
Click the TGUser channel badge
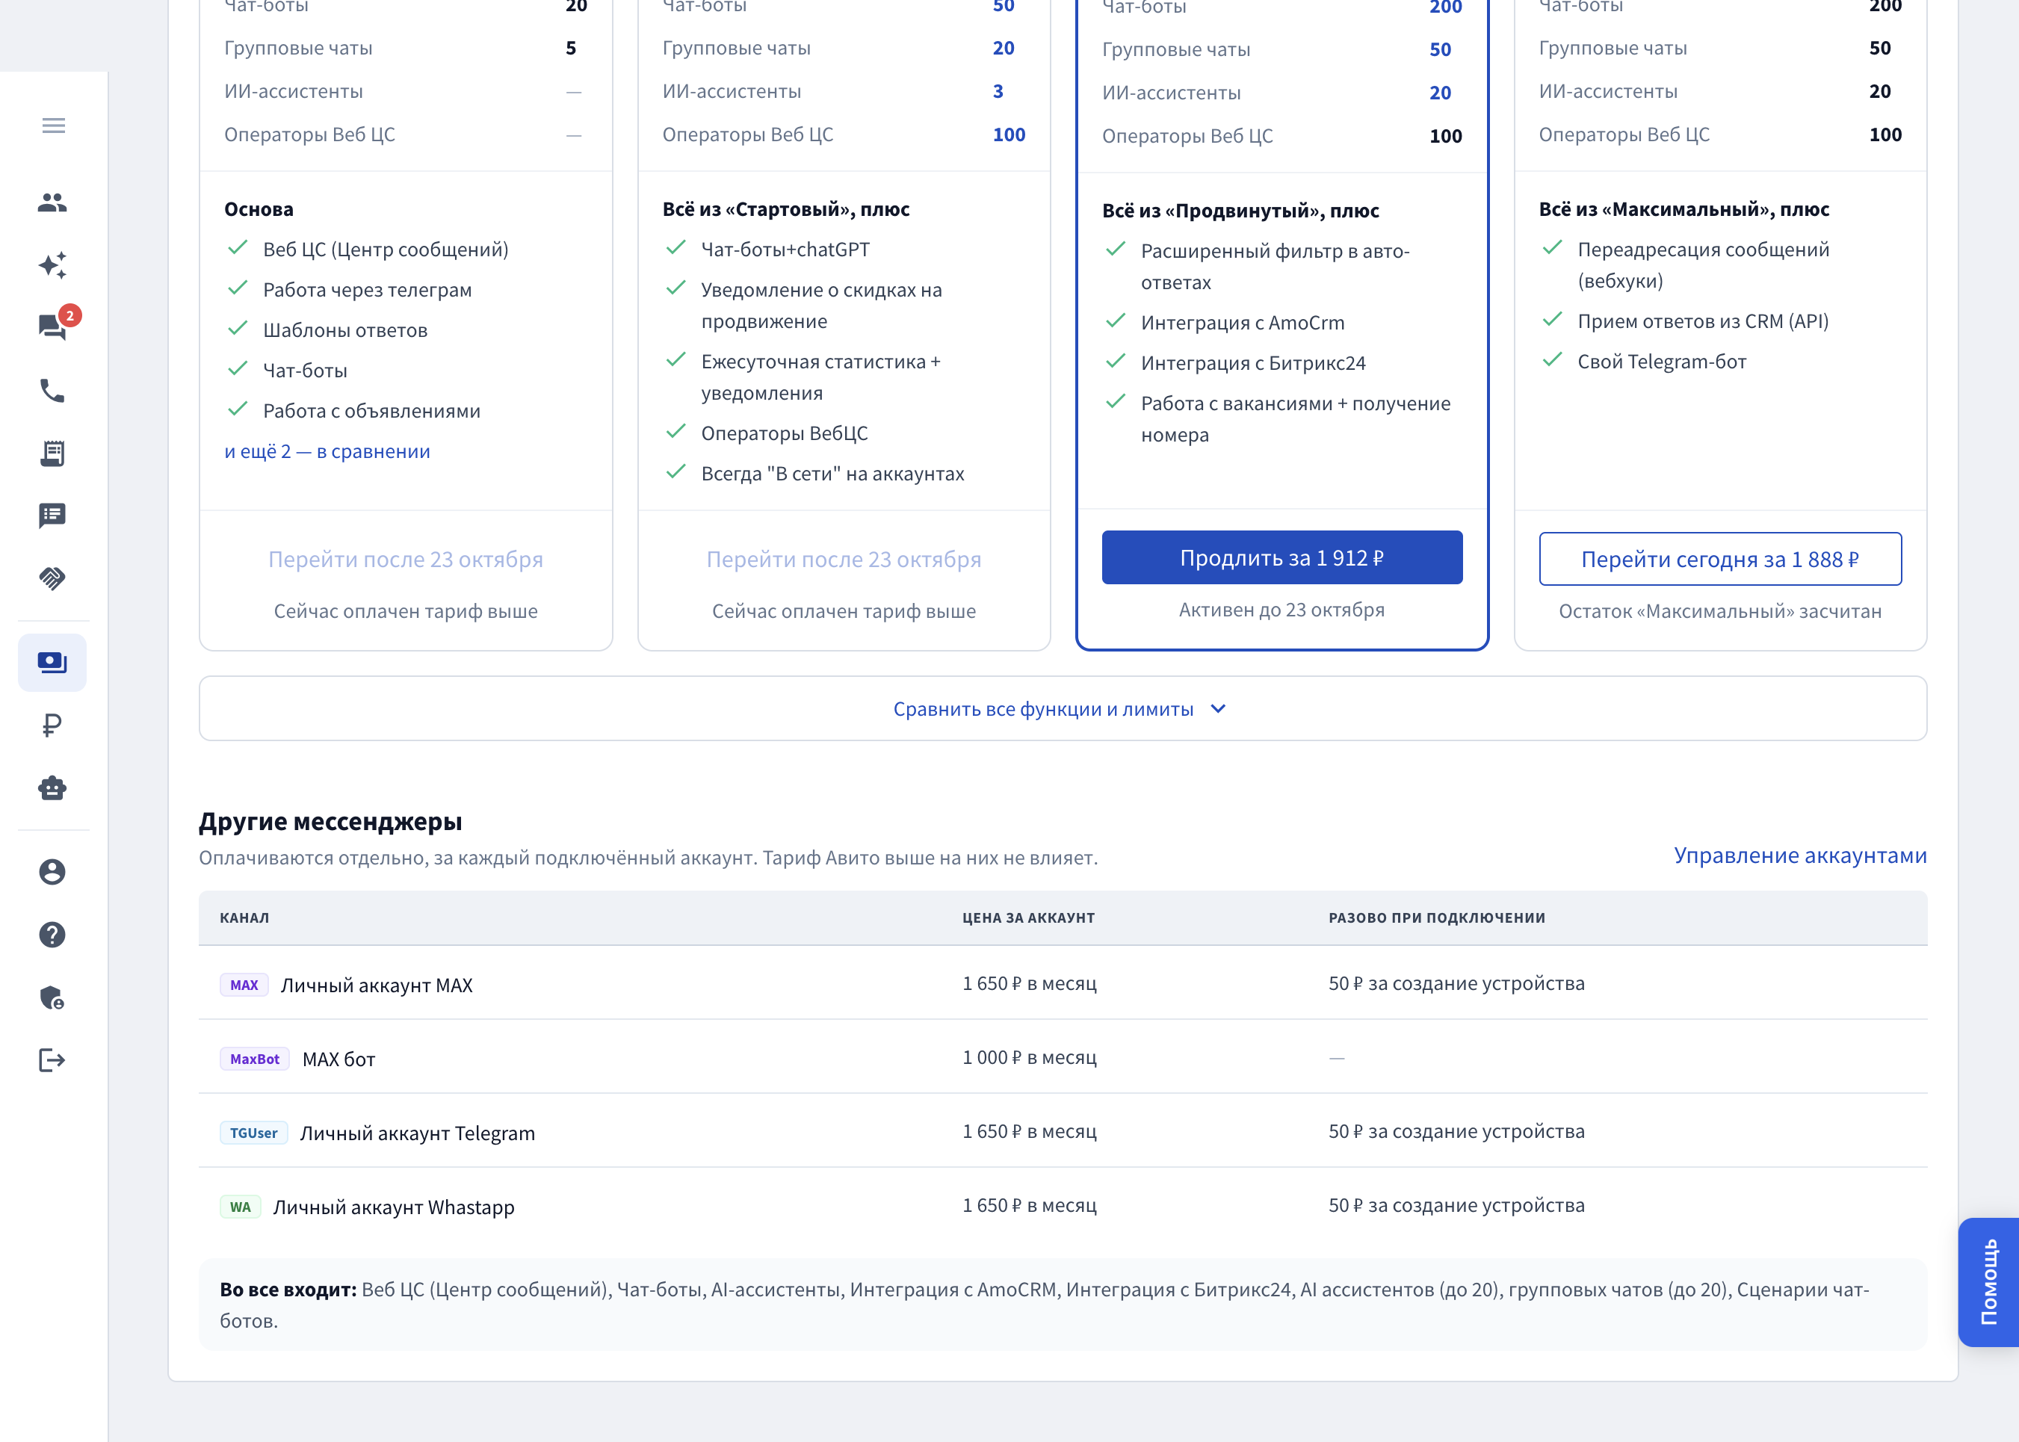pyautogui.click(x=254, y=1133)
